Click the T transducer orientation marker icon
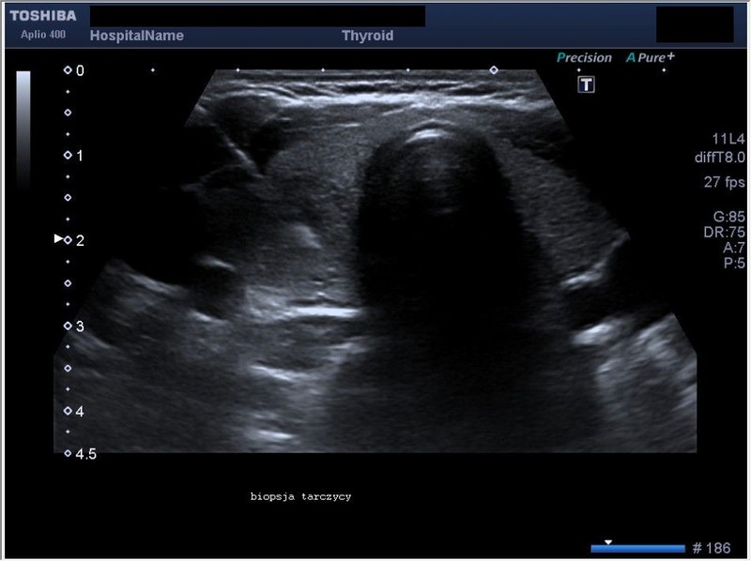 coord(586,84)
